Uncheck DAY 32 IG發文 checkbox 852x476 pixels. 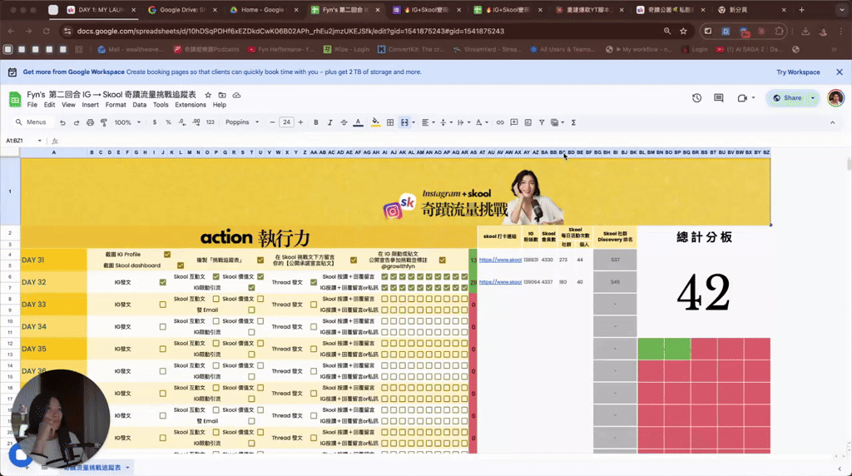pyautogui.click(x=162, y=282)
